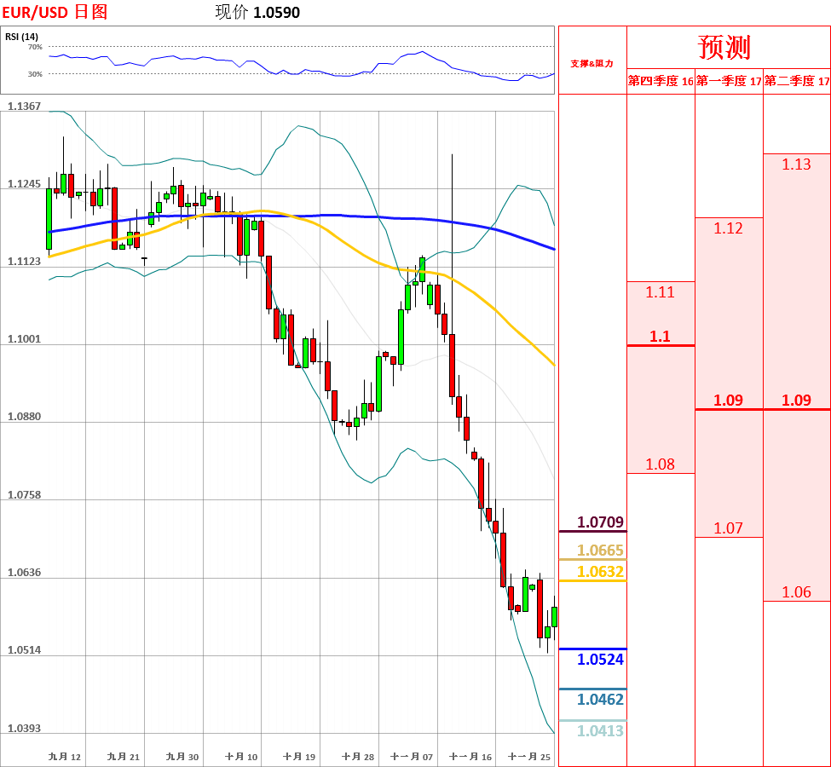
Task: Click the blue 1.0524 support label
Action: pyautogui.click(x=600, y=659)
